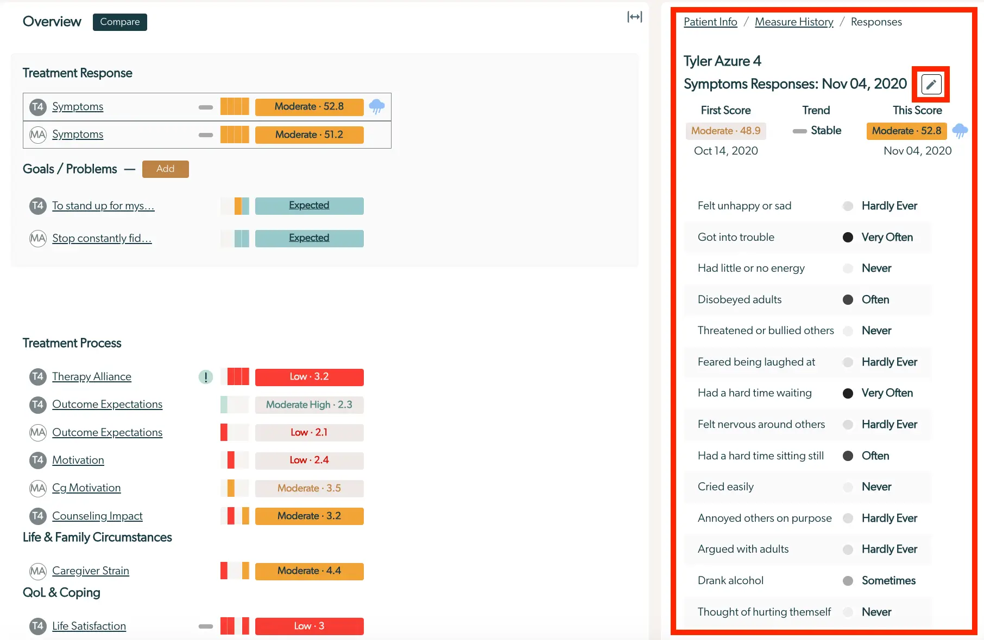
Task: Click the Compare button
Action: pyautogui.click(x=119, y=22)
